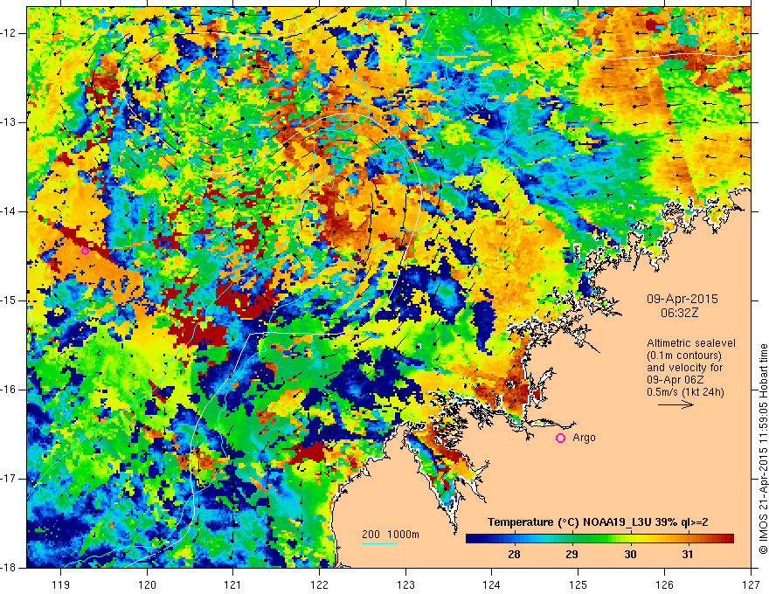Click longitude label 127

click(x=751, y=584)
